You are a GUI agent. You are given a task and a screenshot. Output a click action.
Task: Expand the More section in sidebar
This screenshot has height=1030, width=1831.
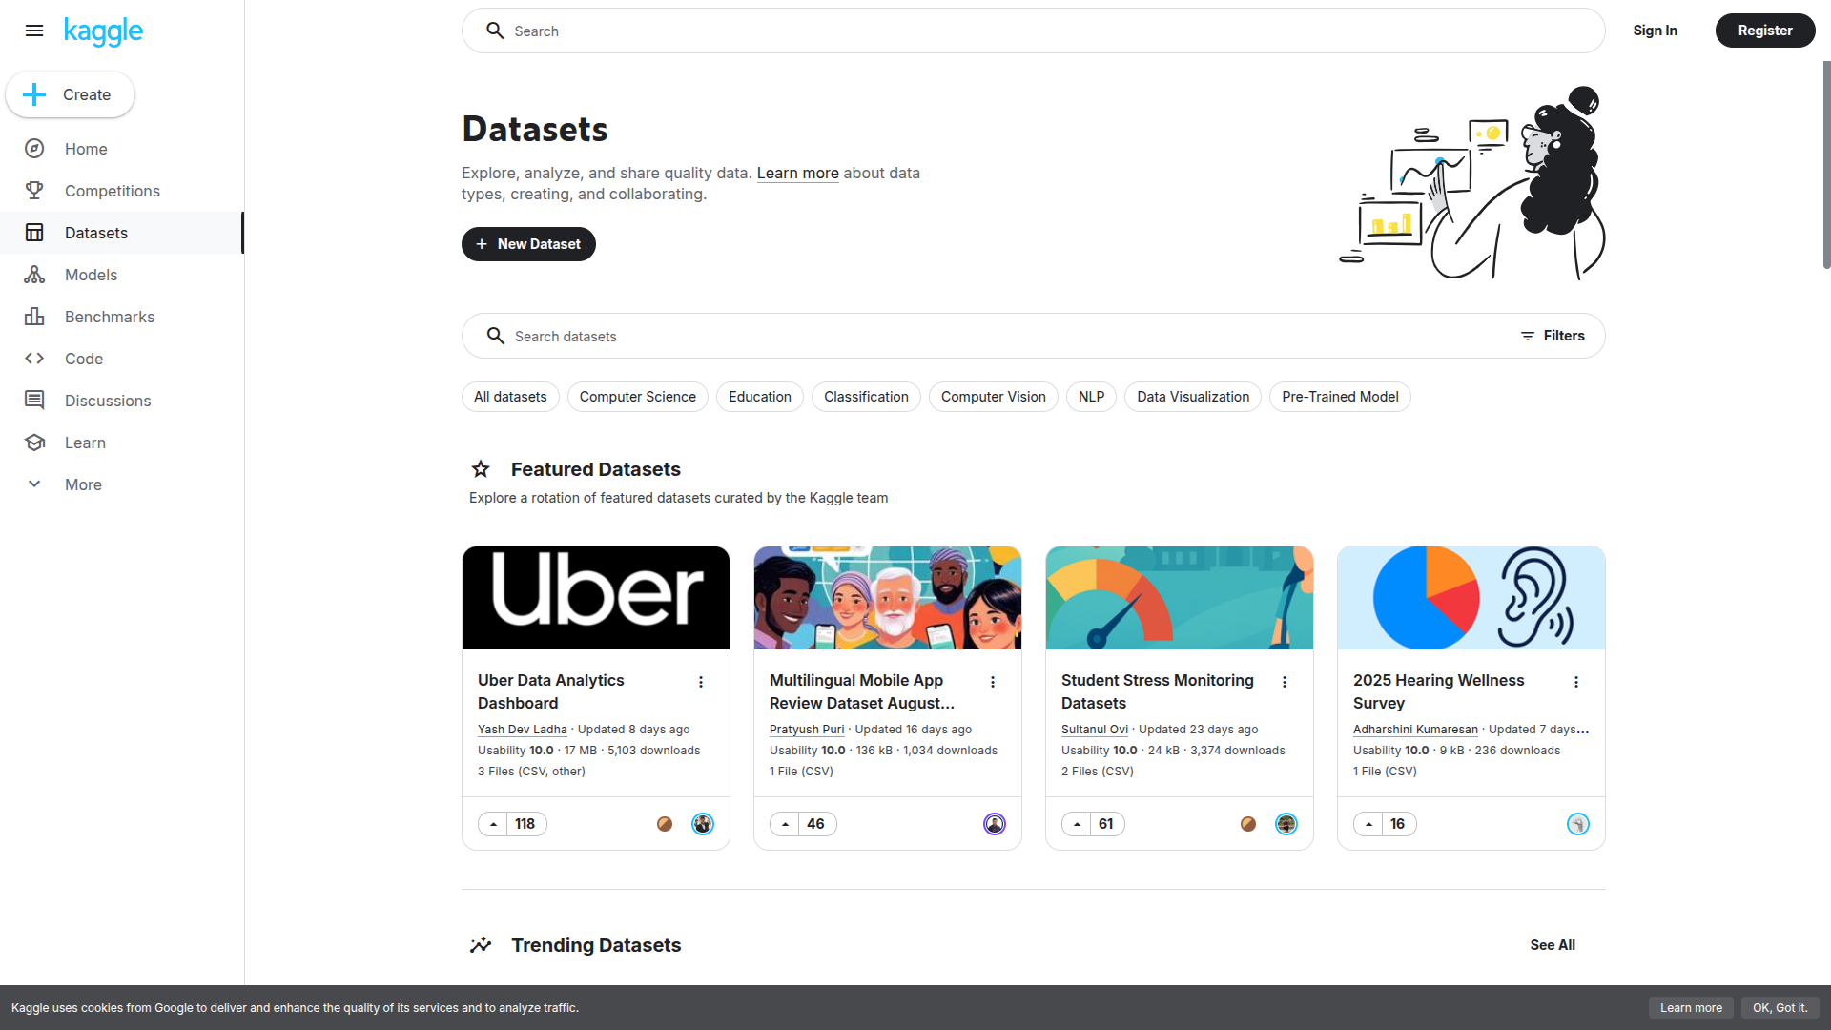point(34,484)
